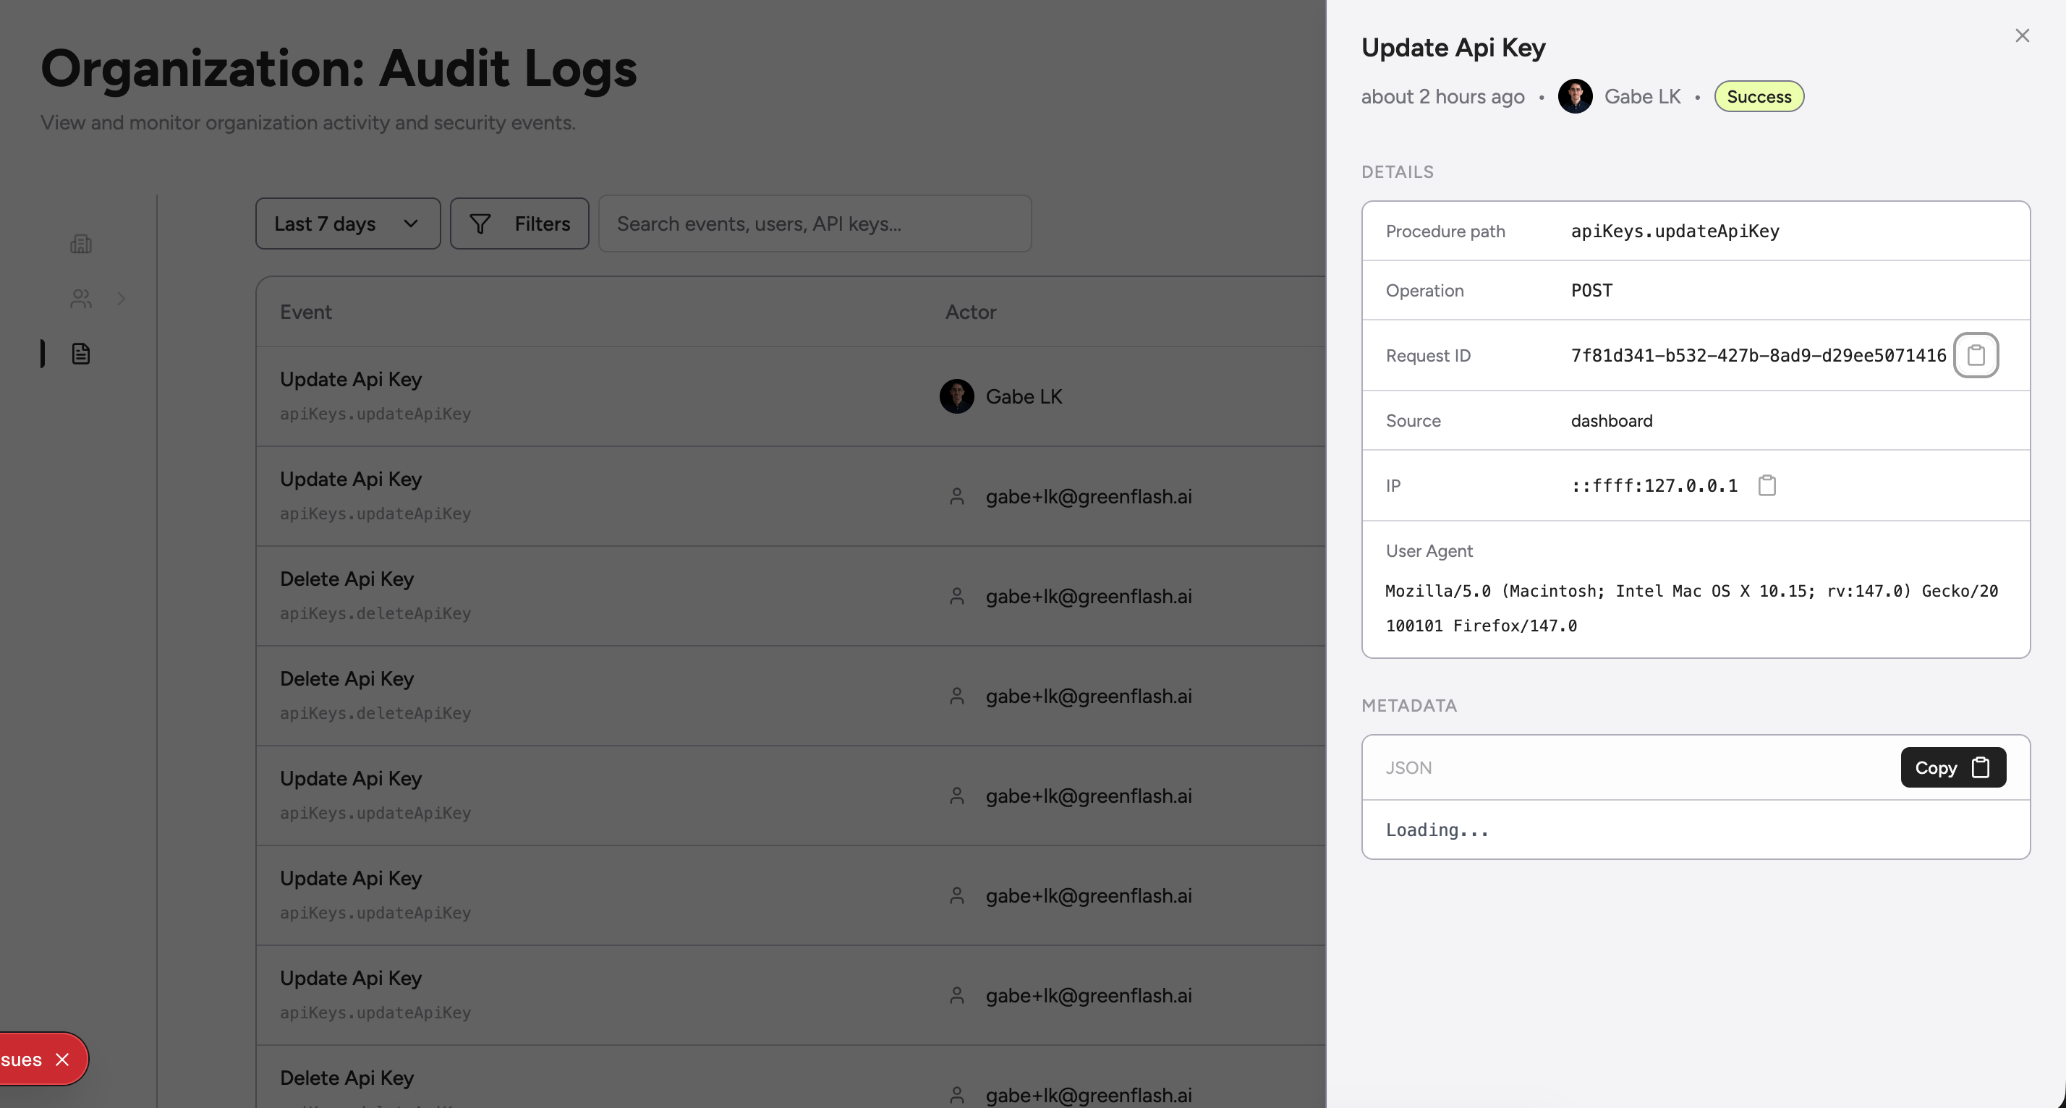The width and height of the screenshot is (2066, 1108).
Task: Select the apiKeys.updateApiKey procedure path value
Action: pyautogui.click(x=1674, y=231)
